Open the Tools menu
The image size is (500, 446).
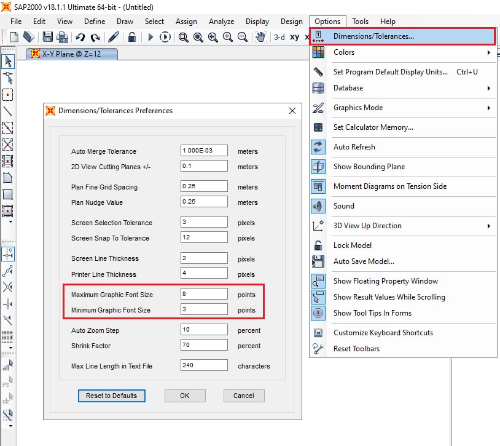pos(360,22)
